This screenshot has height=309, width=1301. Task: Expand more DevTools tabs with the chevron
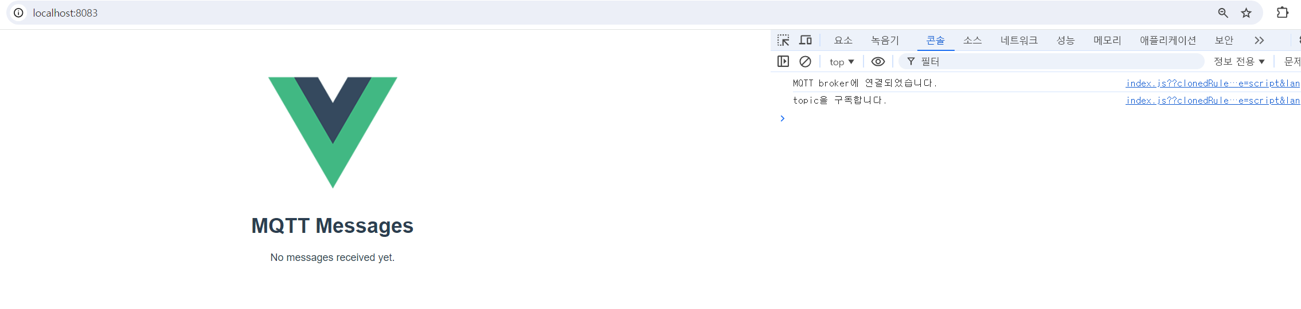click(1259, 40)
